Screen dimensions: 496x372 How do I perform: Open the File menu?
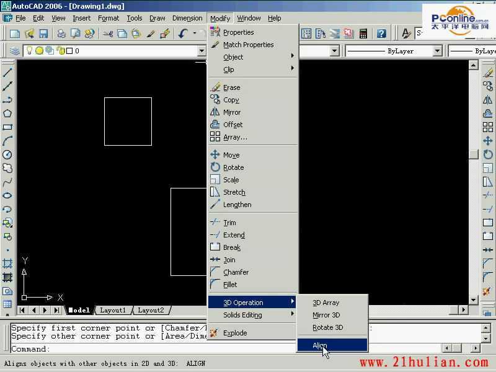[x=20, y=19]
